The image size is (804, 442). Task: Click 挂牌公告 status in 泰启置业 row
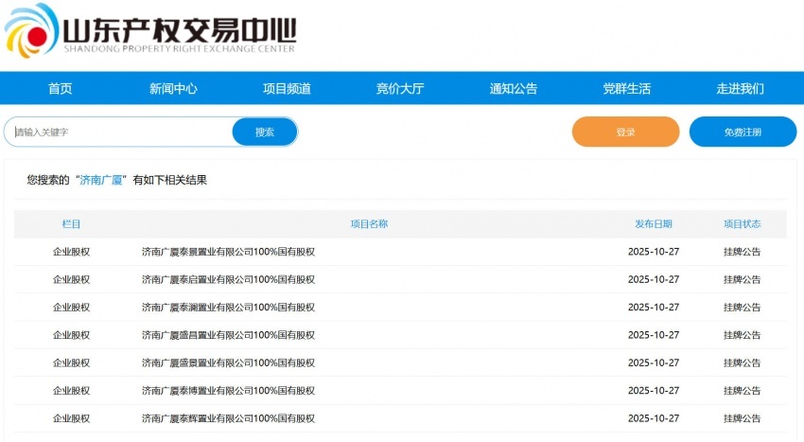click(742, 279)
